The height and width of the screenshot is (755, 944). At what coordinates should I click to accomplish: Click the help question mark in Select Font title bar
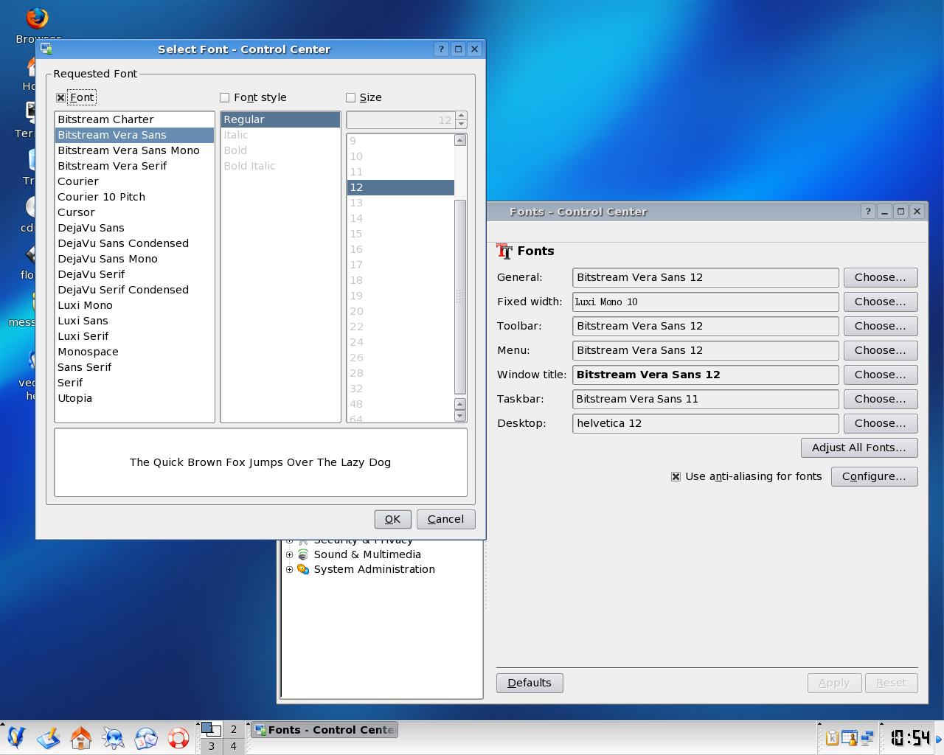(x=441, y=49)
